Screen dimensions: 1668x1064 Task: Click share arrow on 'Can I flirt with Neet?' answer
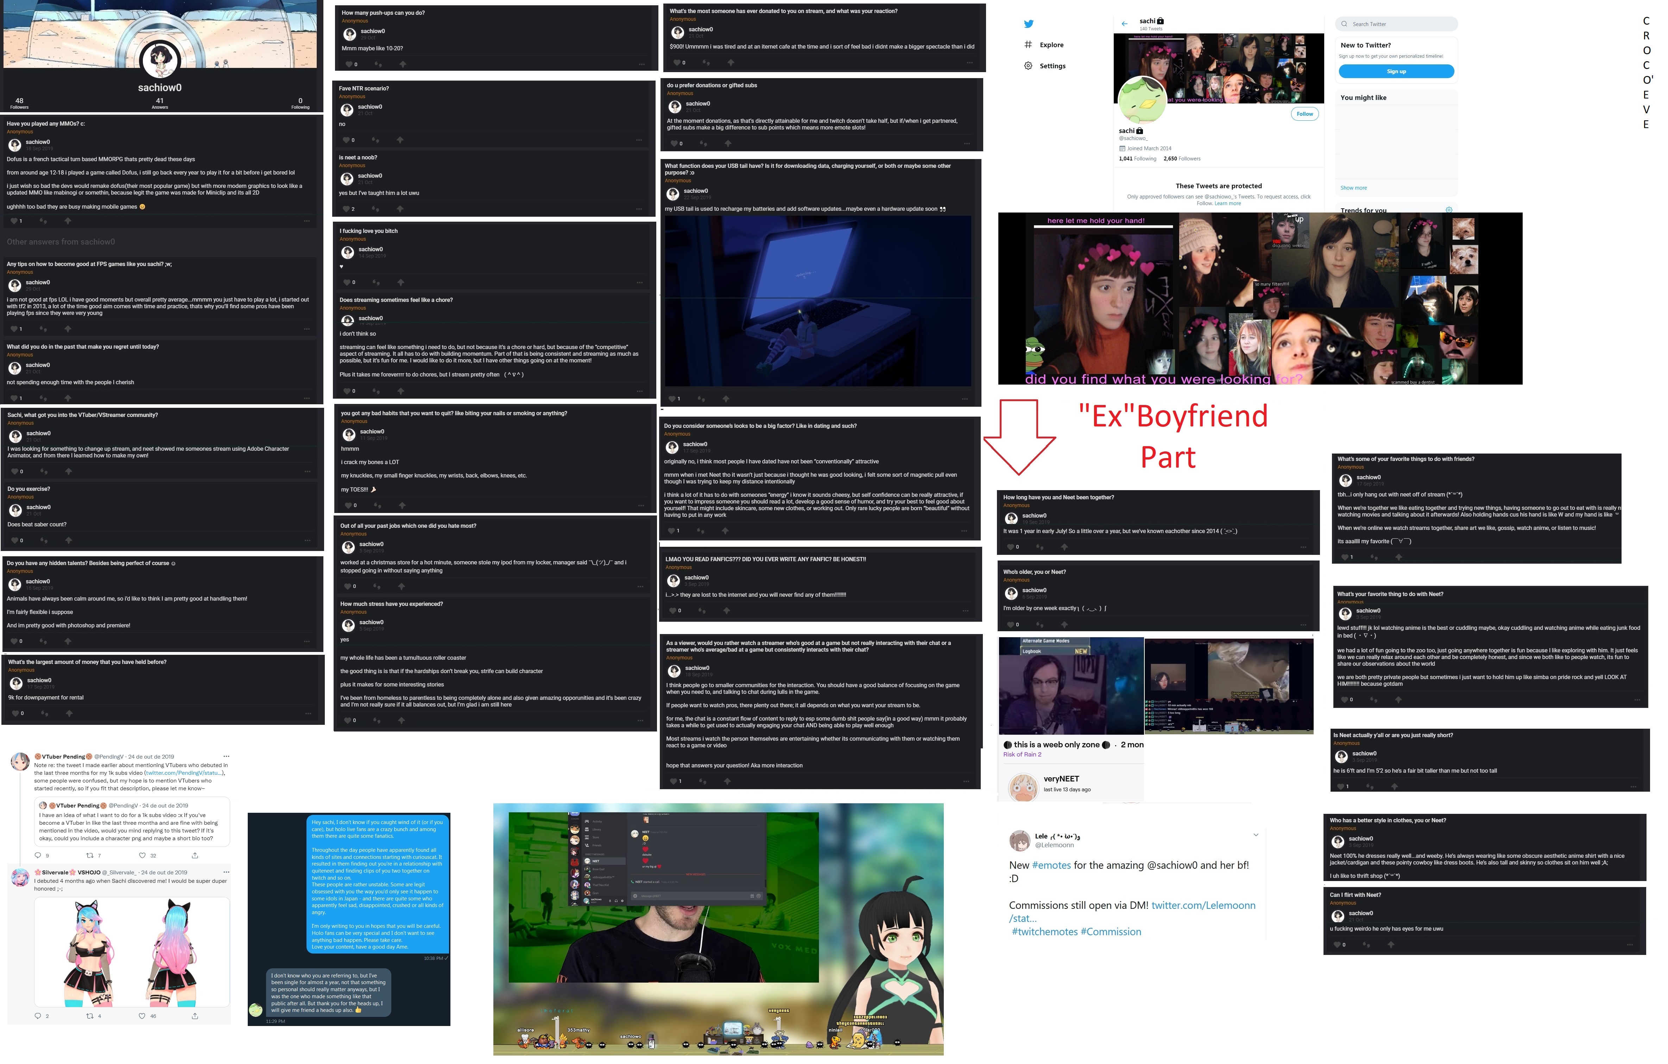click(1390, 944)
